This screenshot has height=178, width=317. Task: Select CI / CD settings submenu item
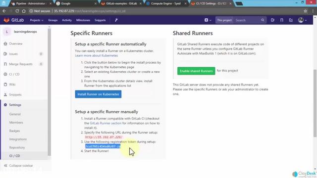coord(14,156)
